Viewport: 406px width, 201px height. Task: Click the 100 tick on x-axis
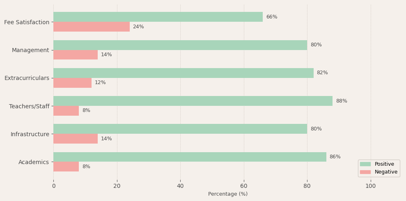371,186
